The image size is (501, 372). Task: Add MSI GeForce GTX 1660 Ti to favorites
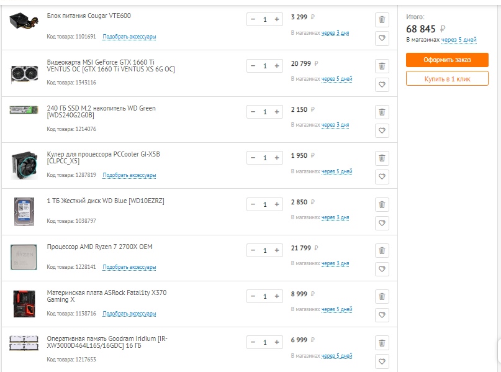[x=382, y=84]
